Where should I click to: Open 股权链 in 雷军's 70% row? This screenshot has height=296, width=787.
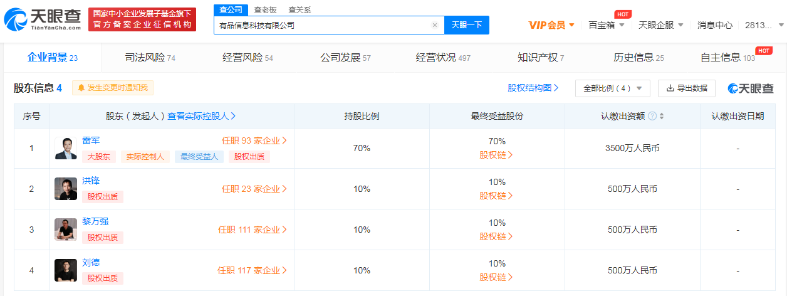tap(496, 155)
